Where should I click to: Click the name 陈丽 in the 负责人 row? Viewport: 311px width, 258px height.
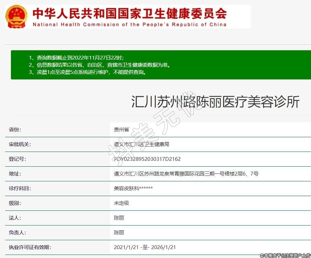point(119,233)
